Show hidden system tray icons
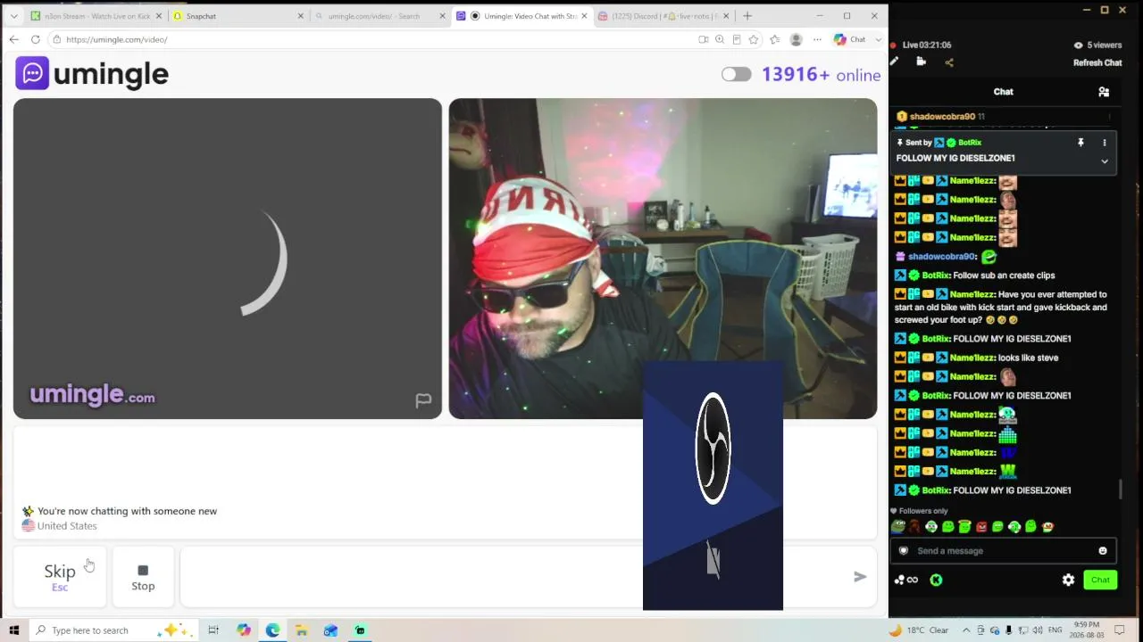Viewport: 1143px width, 642px height. (x=965, y=630)
